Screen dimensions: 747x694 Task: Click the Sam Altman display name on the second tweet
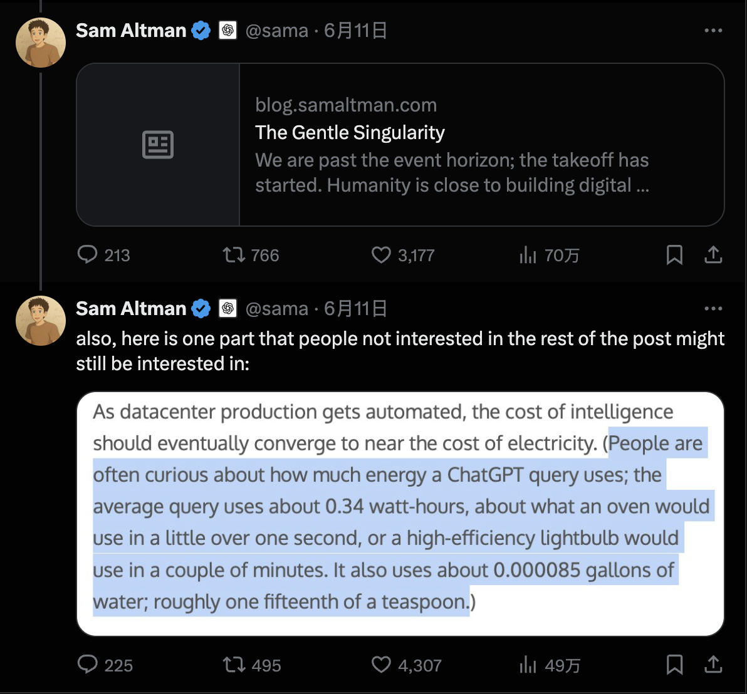pyautogui.click(x=130, y=308)
